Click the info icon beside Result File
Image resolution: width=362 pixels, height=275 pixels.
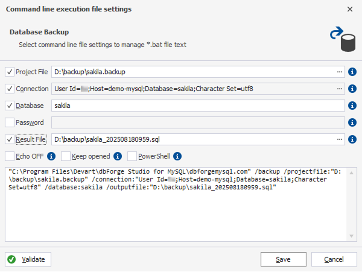tap(352, 139)
